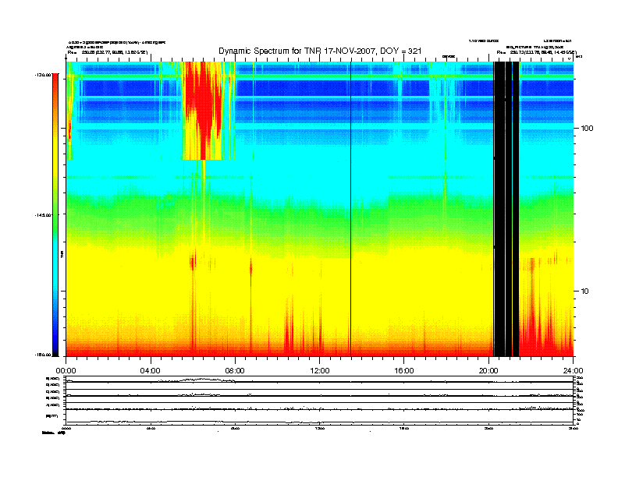The width and height of the screenshot is (618, 477).
Task: Click the 00:00 time axis label
Action: click(x=66, y=371)
